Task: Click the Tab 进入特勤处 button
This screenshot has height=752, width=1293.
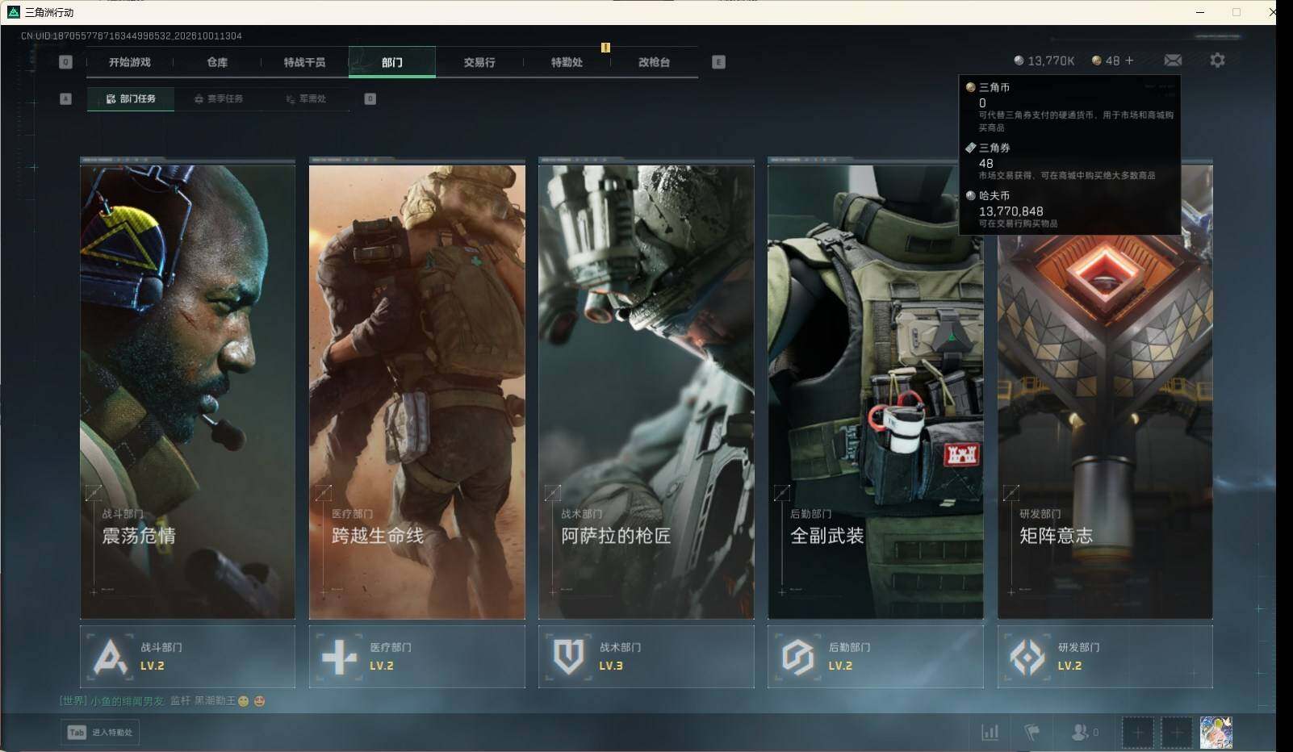Action: 100,732
